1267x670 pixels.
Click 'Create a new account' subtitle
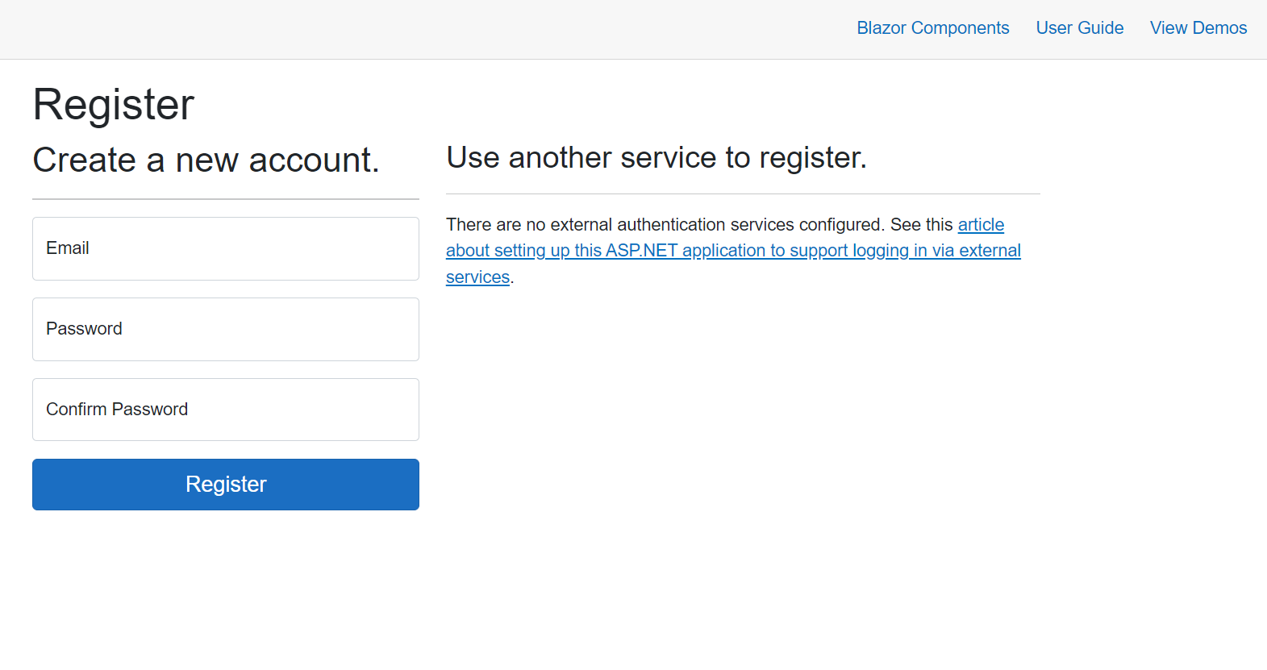point(206,160)
